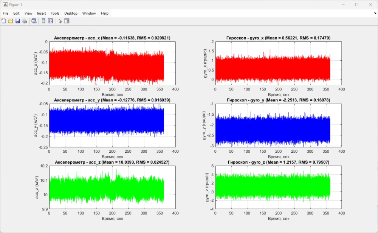Image resolution: width=378 pixels, height=233 pixels.
Task: Select the Edit Plot arrow tool
Action: (59, 21)
